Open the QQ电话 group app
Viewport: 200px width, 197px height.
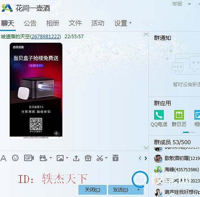[159, 118]
